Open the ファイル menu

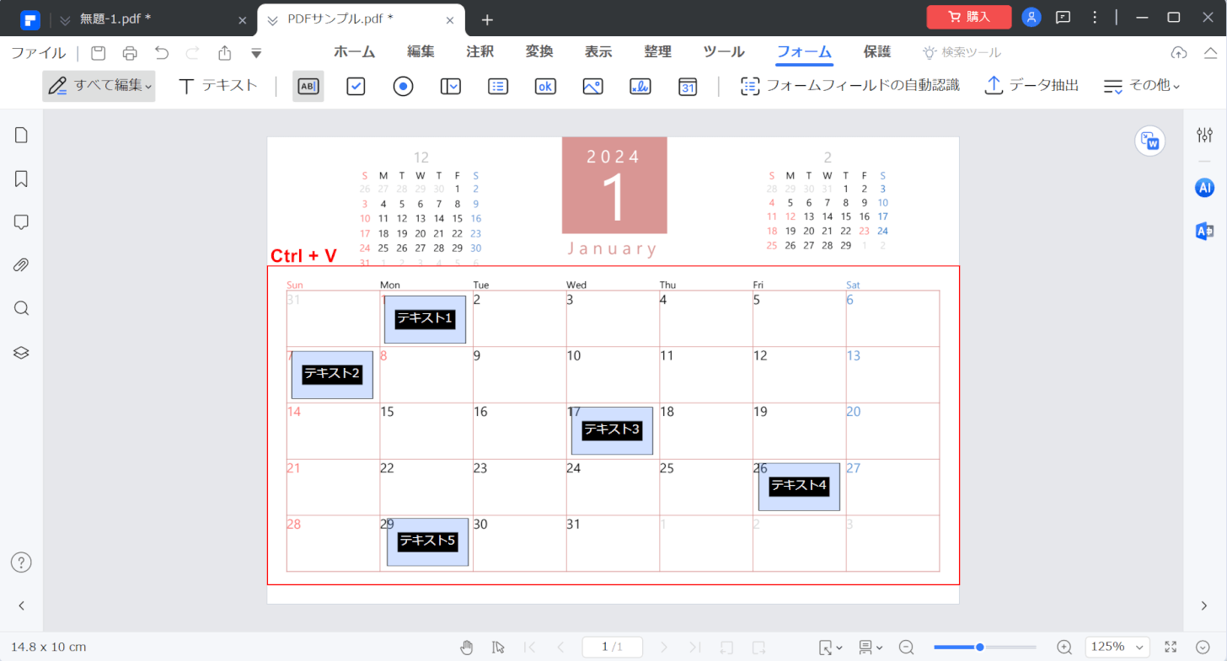[x=38, y=53]
